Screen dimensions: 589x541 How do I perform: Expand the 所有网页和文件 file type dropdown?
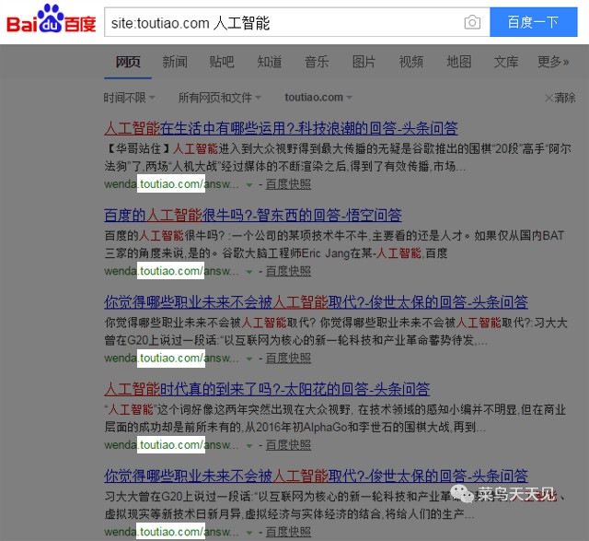click(x=219, y=98)
